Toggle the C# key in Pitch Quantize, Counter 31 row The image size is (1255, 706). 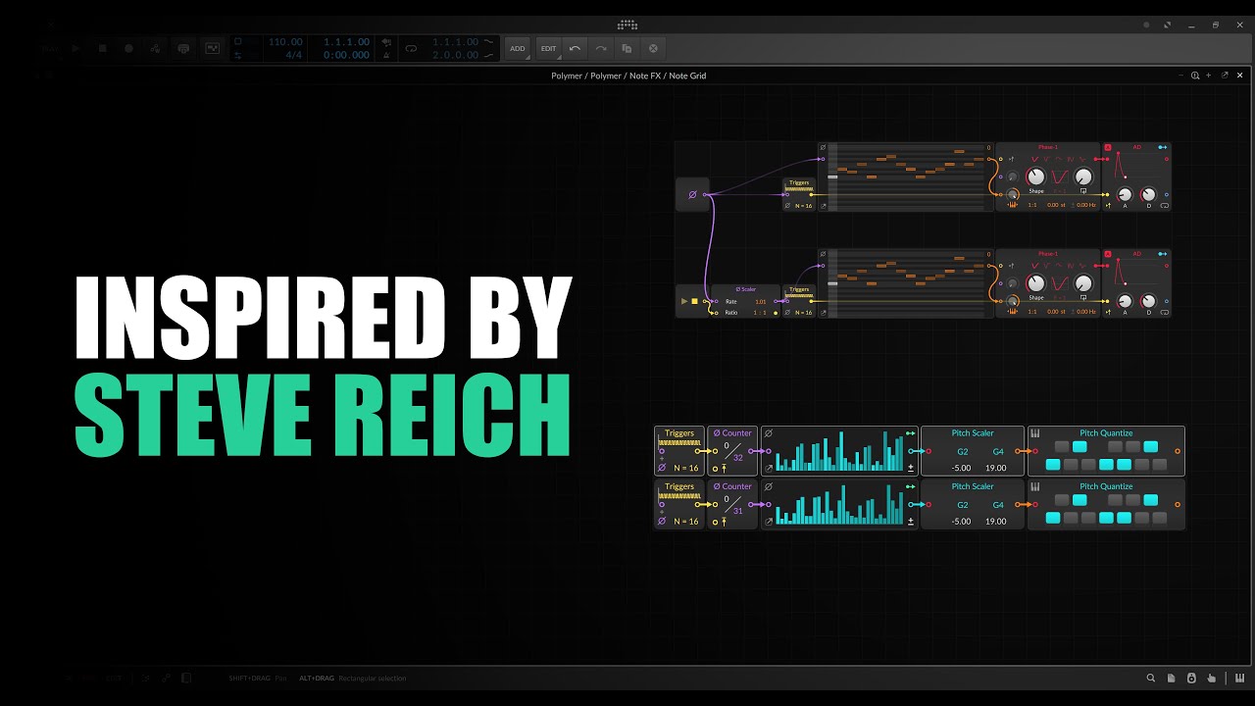[1062, 500]
